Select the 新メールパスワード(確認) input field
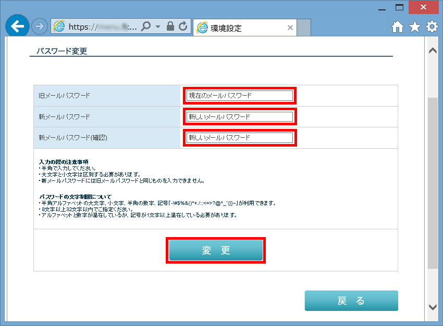Viewport: 443px width, 326px height. click(x=240, y=138)
